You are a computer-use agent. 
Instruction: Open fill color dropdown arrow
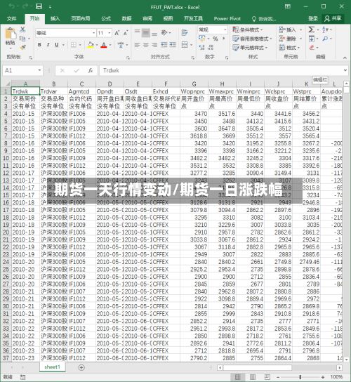[x=97, y=45]
